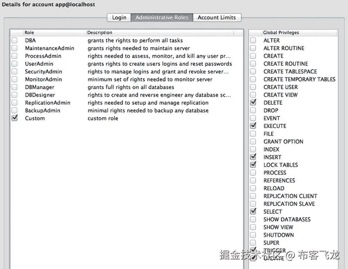The width and height of the screenshot is (348, 269).
Task: Check the MaintenanceAdmin role
Action: pyautogui.click(x=14, y=48)
